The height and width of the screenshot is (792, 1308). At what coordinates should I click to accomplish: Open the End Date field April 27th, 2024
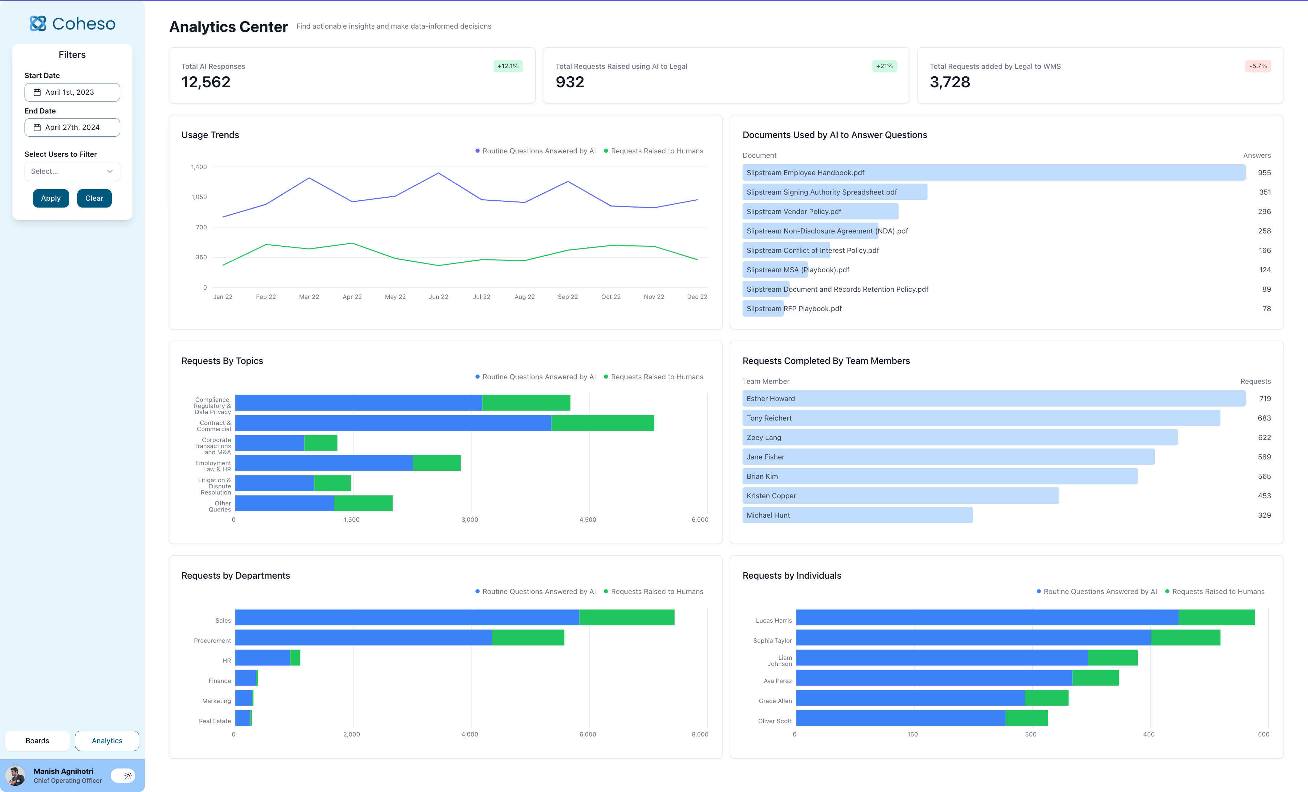tap(72, 127)
